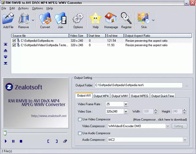
Task: Switch to the Output MP4 tab
Action: coord(101,96)
